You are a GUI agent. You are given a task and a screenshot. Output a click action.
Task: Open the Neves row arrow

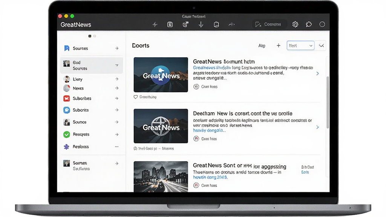pos(117,88)
